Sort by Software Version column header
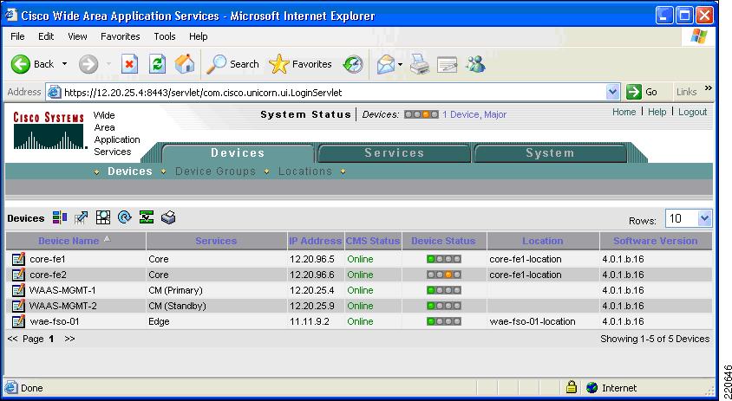This screenshot has height=401, width=732. coord(656,241)
